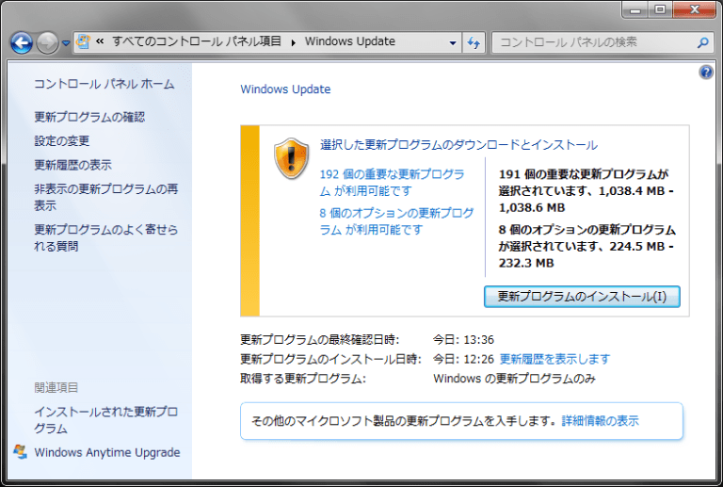Click the search magnifier icon
This screenshot has height=487, width=723.
coord(702,43)
